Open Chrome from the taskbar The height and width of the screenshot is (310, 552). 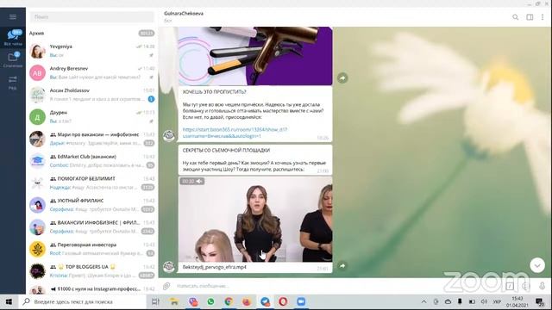229,302
